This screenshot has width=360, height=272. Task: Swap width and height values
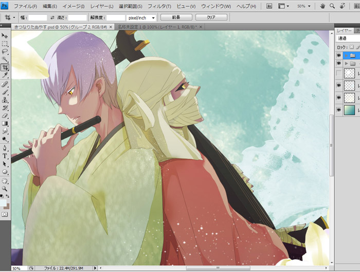(x=52, y=18)
